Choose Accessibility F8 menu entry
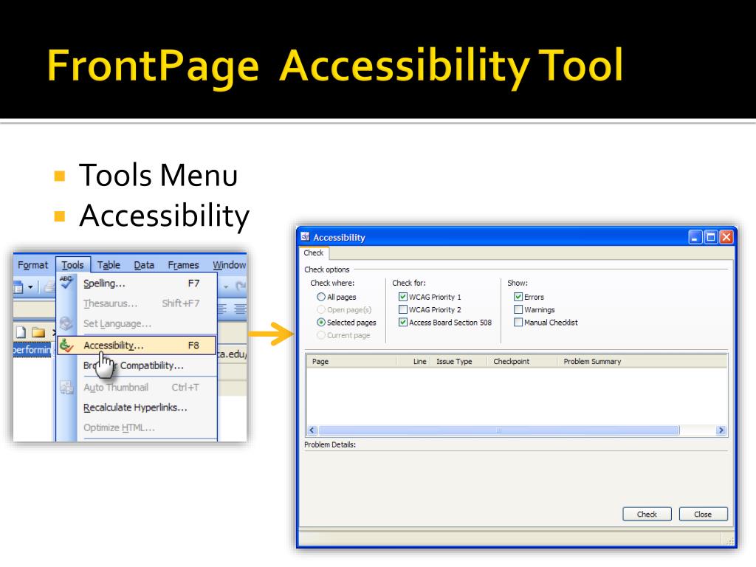The height and width of the screenshot is (567, 756). 137,346
